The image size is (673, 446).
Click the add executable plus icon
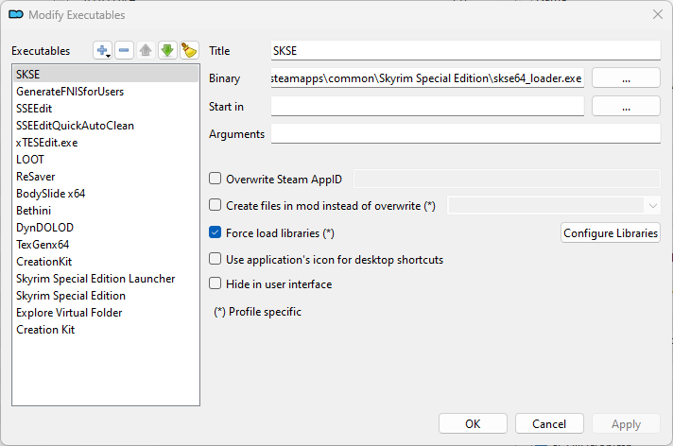coord(103,50)
